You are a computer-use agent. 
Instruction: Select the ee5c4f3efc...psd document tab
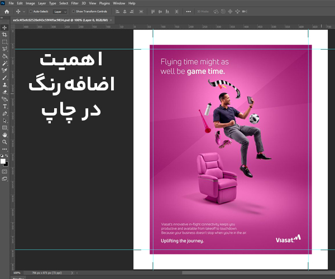pyautogui.click(x=60, y=20)
